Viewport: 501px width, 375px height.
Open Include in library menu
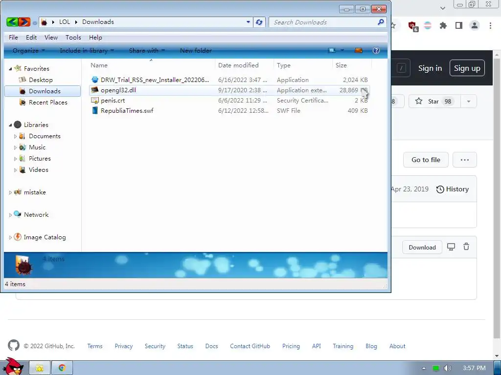(x=87, y=50)
